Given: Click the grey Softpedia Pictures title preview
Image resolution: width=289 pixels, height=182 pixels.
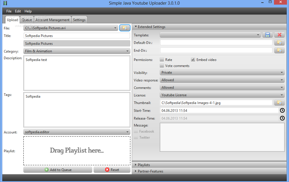Looking at the screenshot, I should pos(77,43).
